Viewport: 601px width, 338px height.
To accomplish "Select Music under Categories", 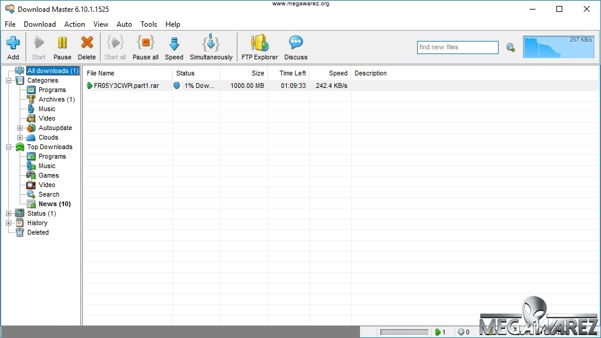I will coord(47,109).
